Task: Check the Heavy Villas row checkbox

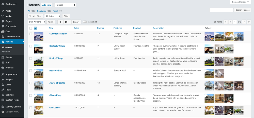Action: [x=31, y=70]
